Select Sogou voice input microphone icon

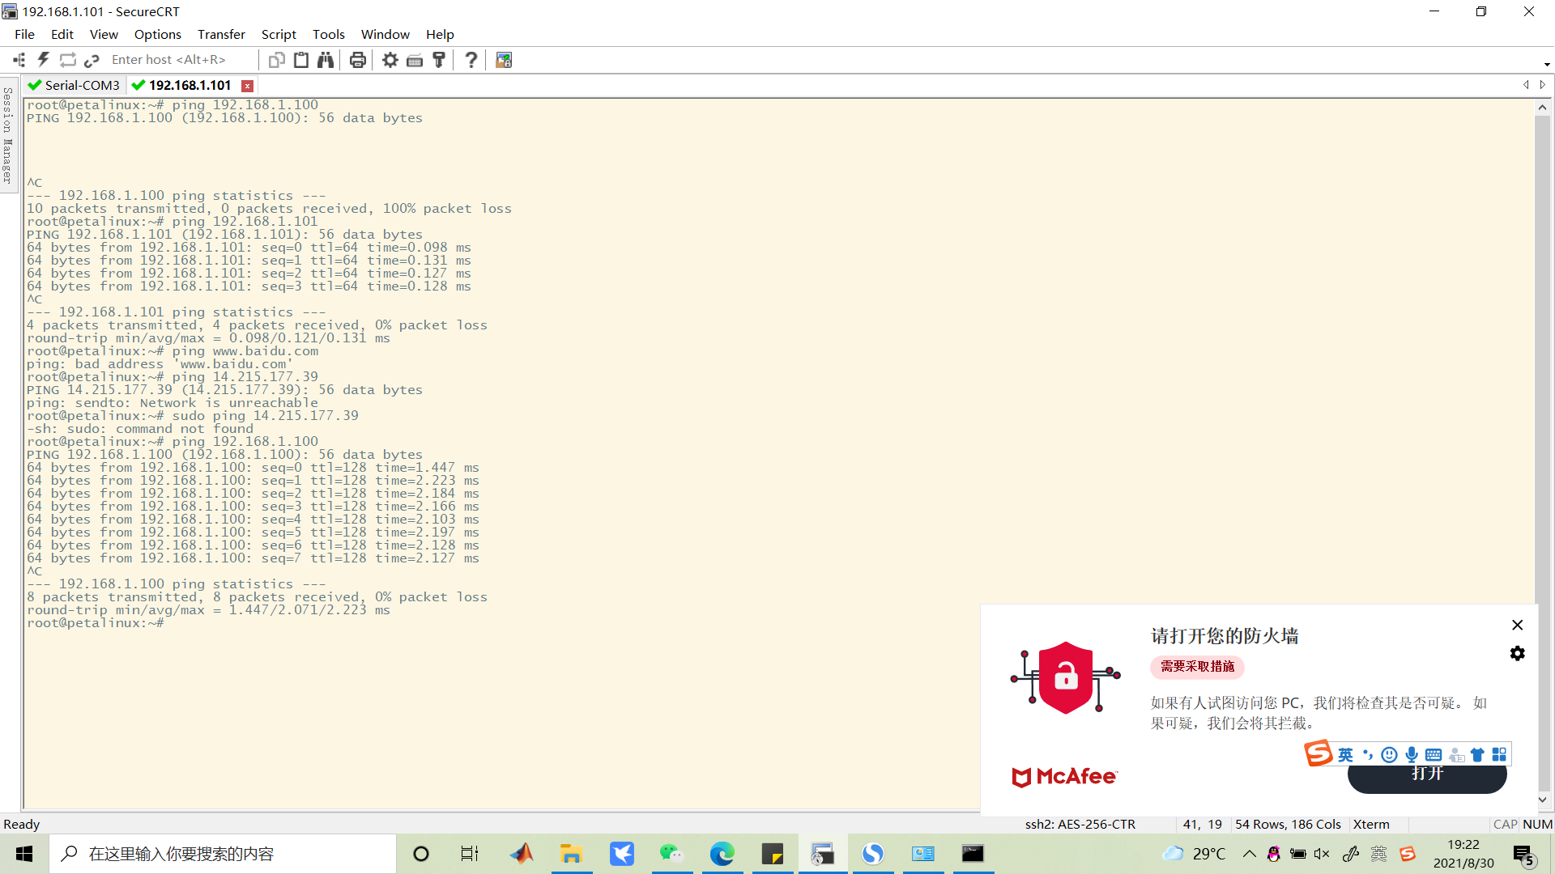pyautogui.click(x=1412, y=753)
